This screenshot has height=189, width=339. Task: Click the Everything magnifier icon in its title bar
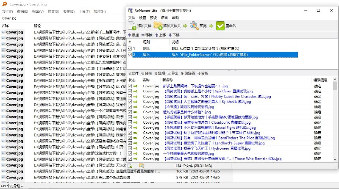(x=5, y=4)
